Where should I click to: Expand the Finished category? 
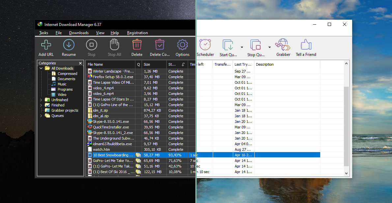click(40, 105)
